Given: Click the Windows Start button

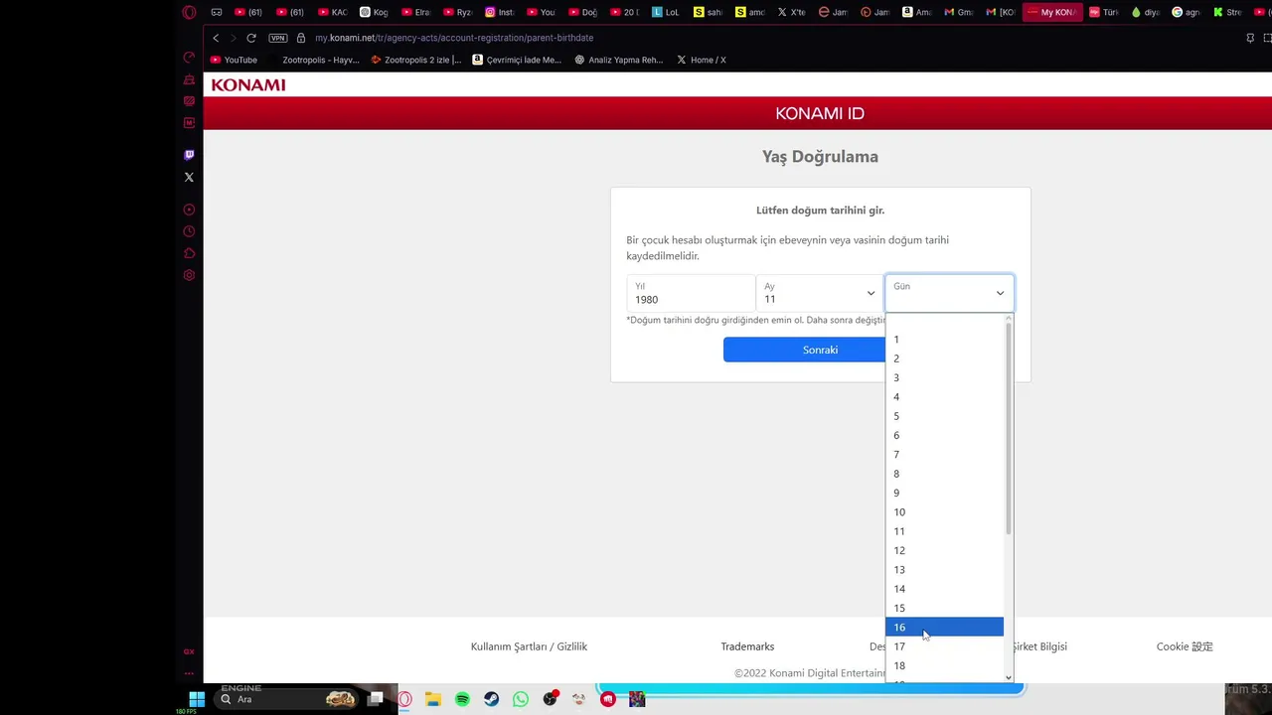Looking at the screenshot, I should click(x=197, y=699).
